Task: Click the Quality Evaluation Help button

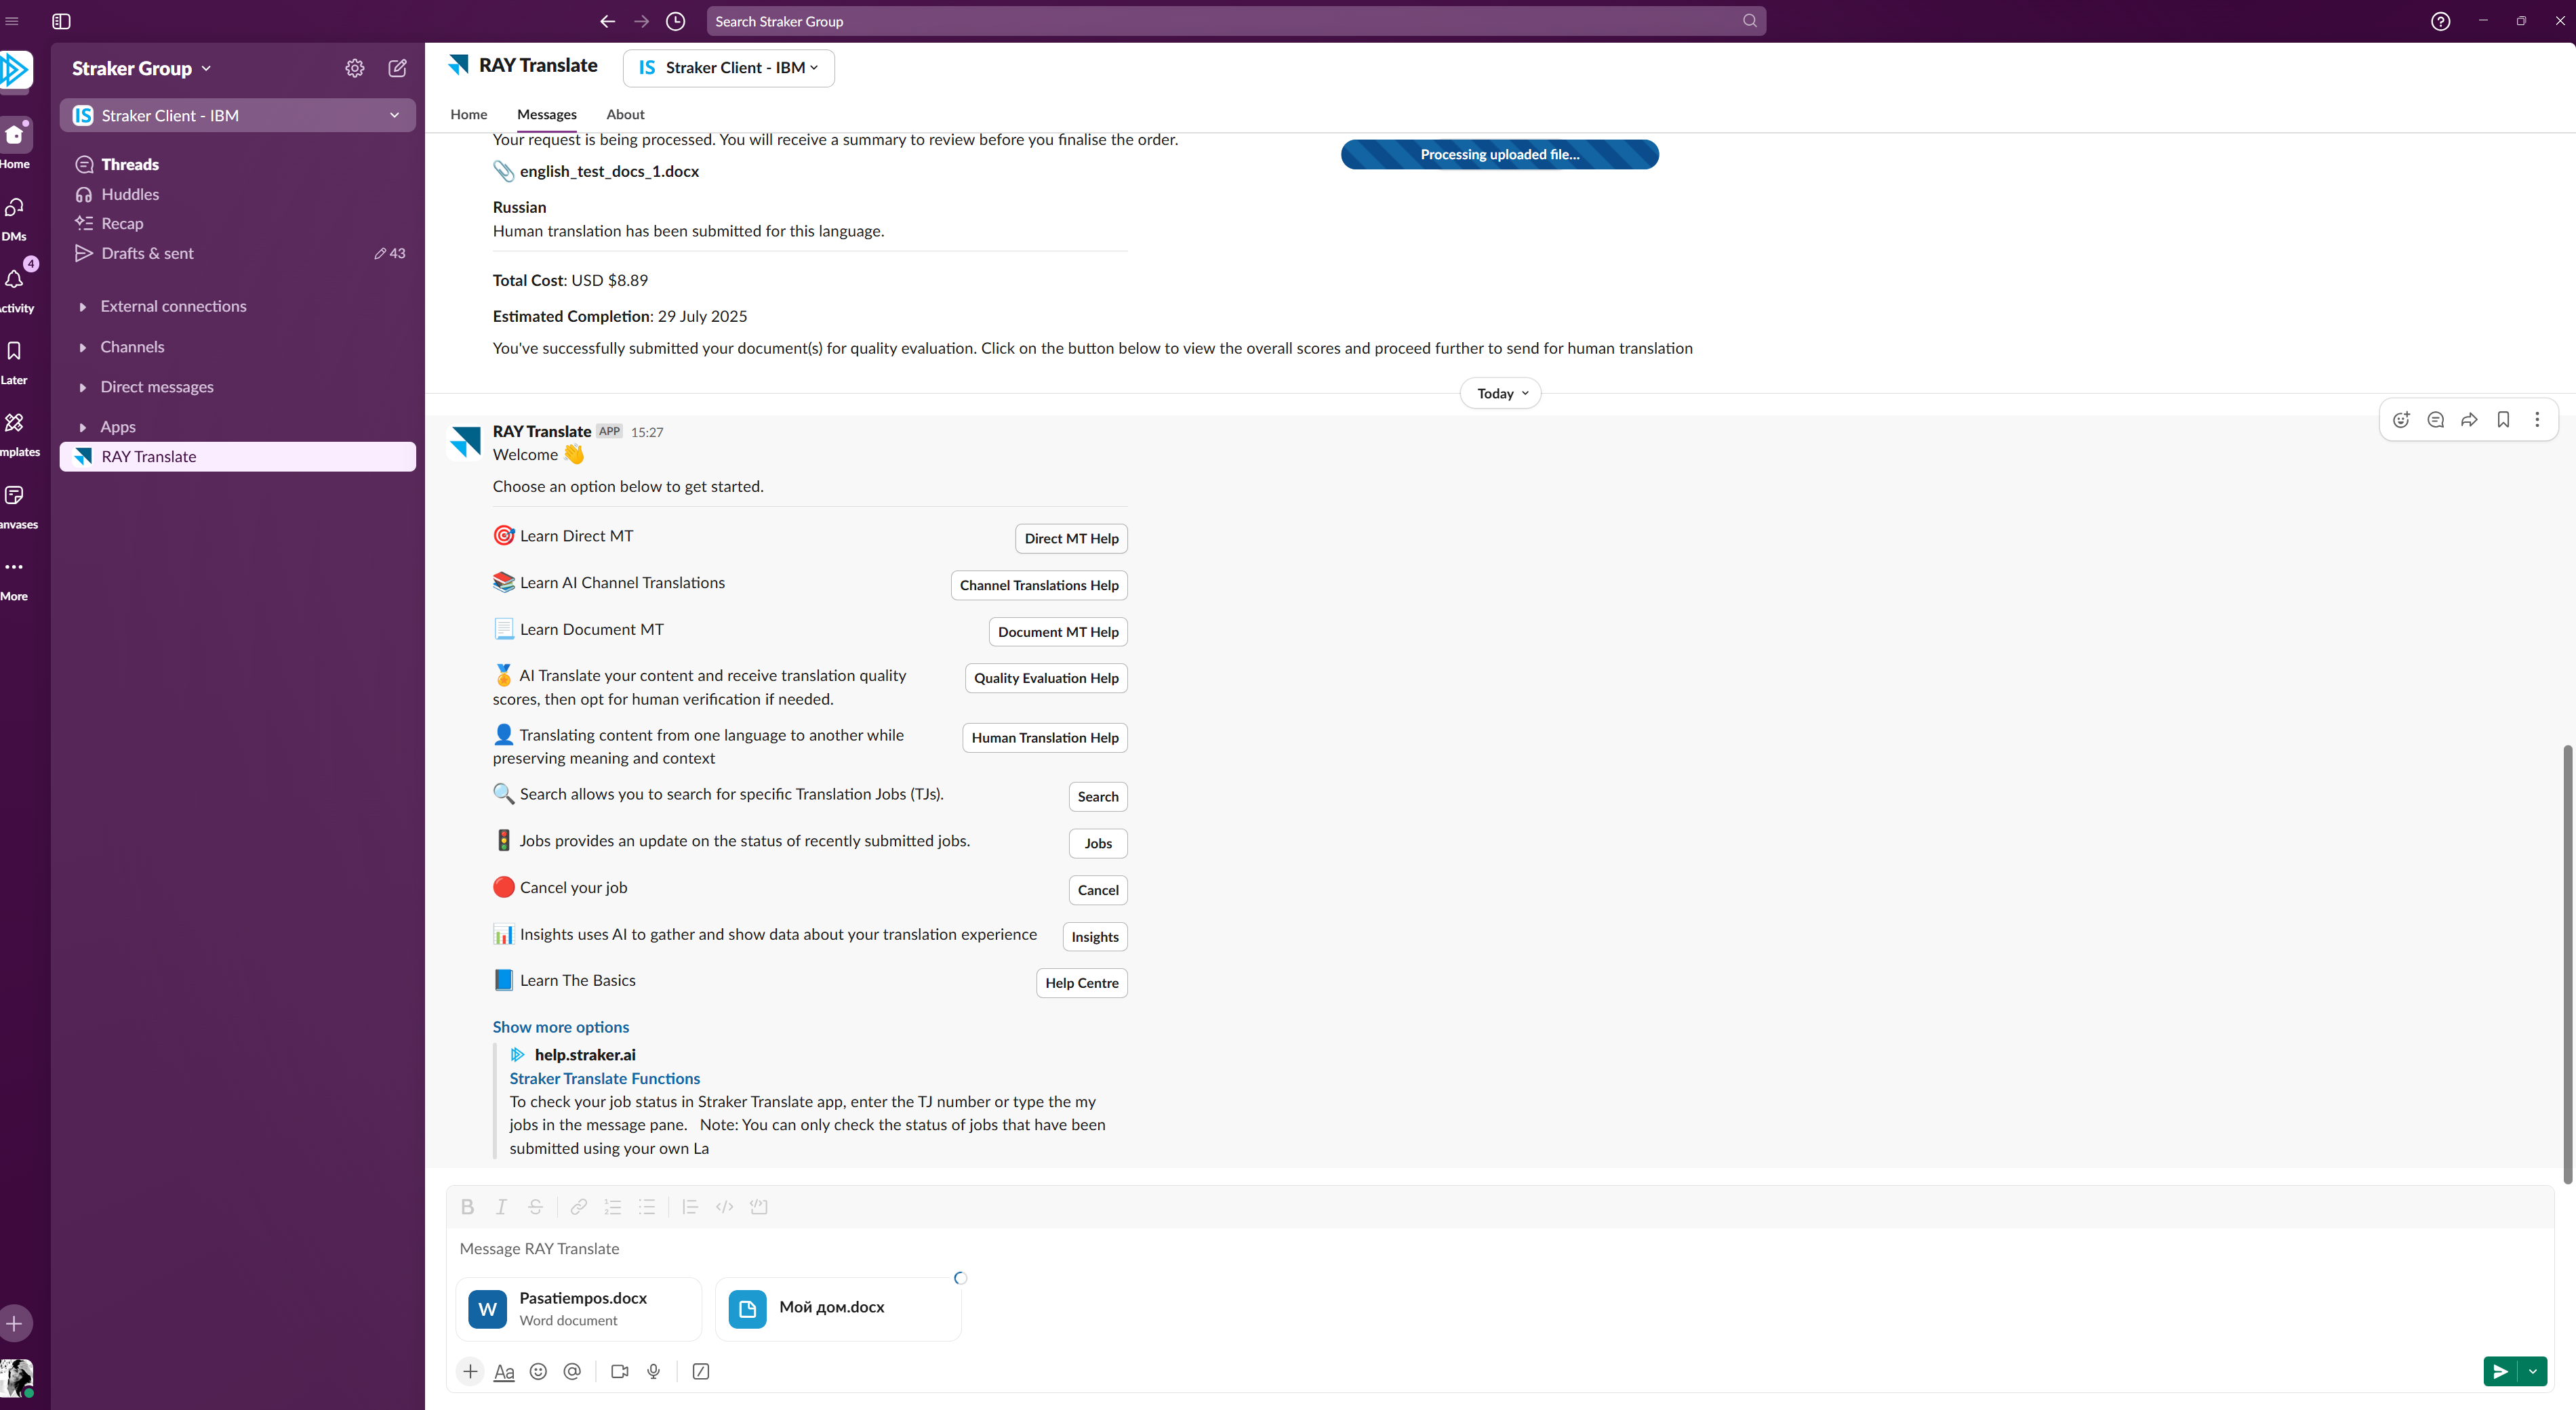Action: coord(1046,678)
